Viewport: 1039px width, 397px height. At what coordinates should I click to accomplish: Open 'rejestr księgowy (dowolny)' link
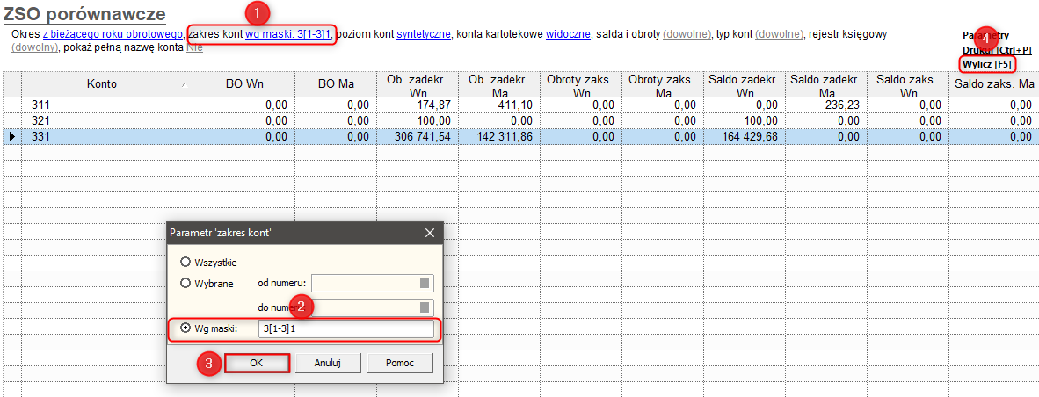[35, 47]
